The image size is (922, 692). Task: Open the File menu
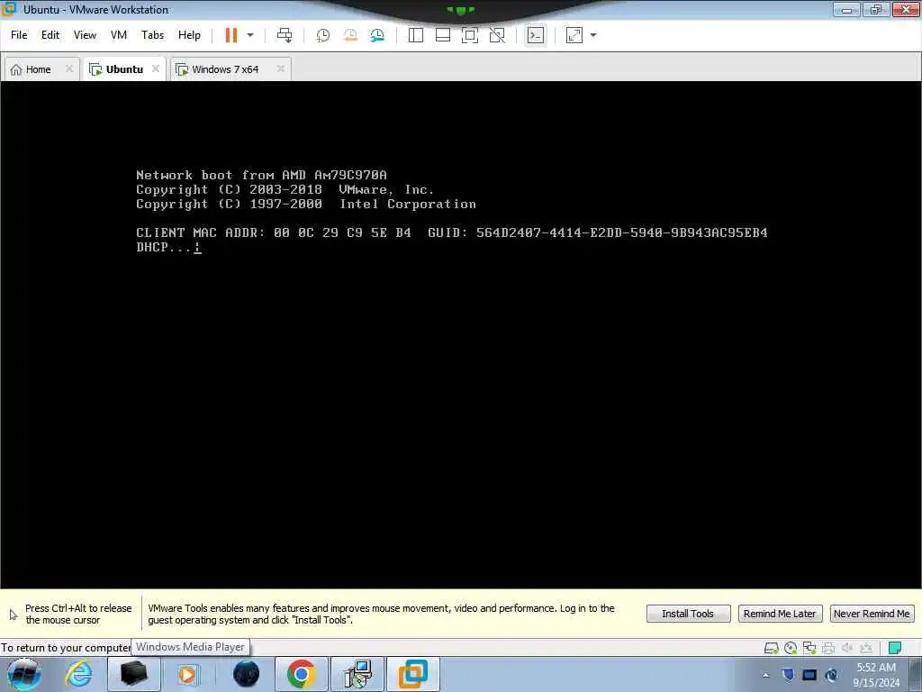19,35
